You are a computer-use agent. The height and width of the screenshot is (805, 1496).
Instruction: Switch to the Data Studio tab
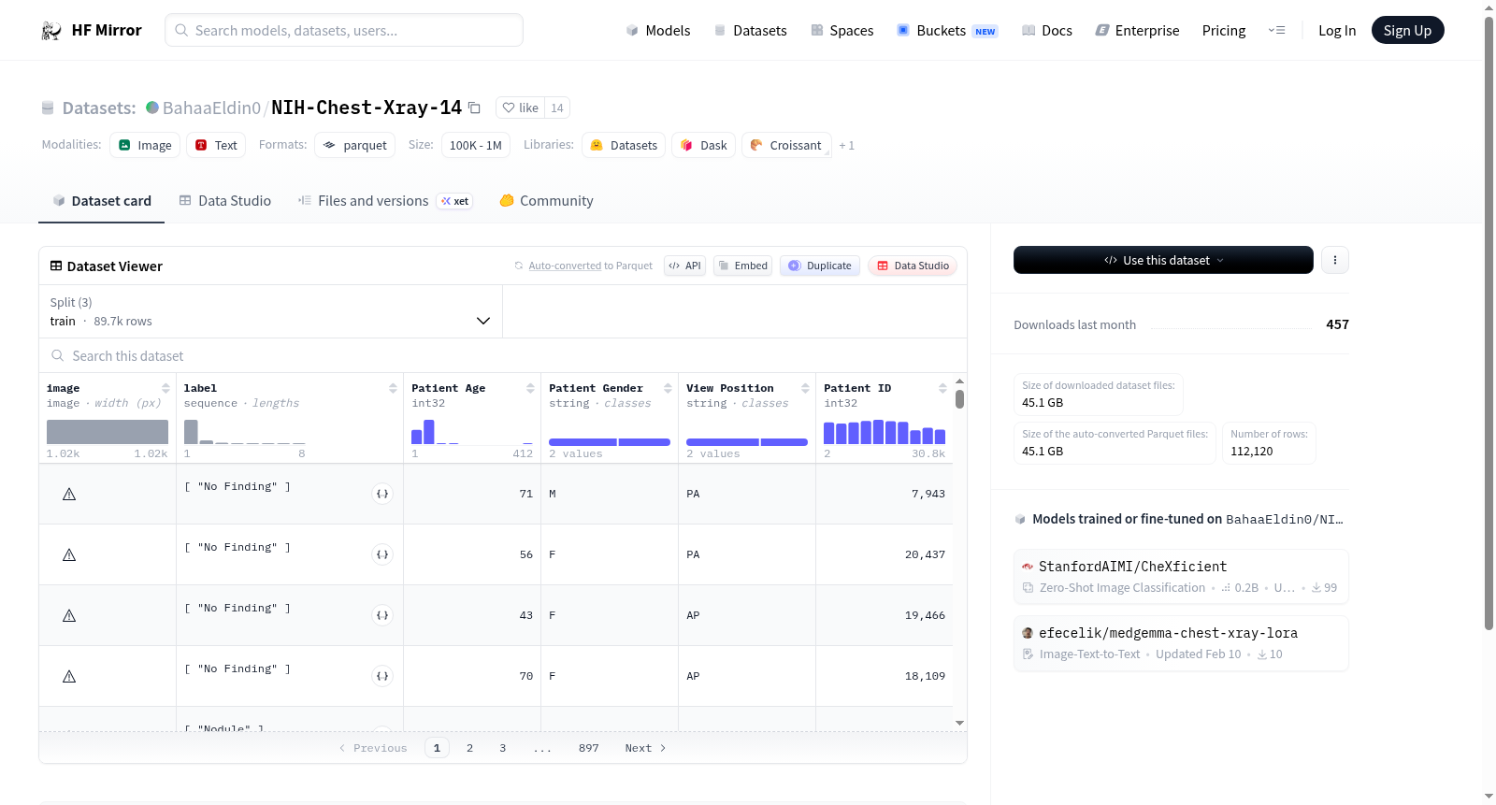(225, 201)
